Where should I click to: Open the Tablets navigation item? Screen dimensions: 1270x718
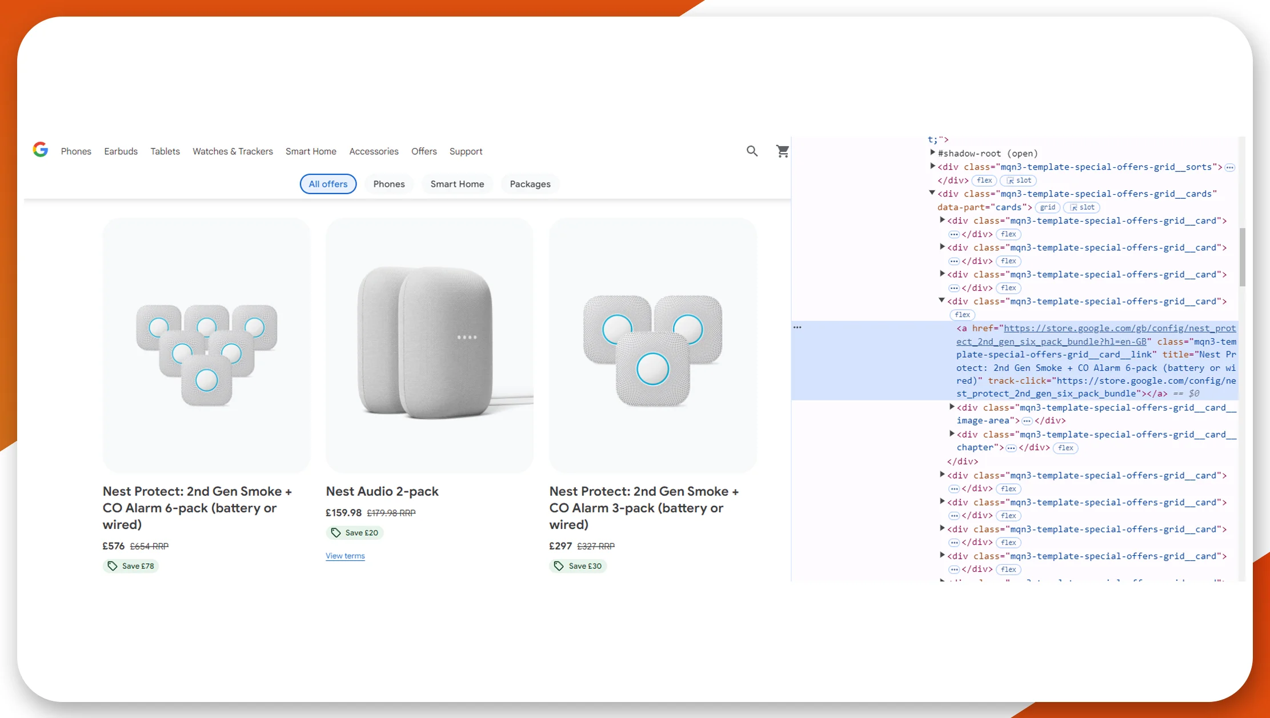pyautogui.click(x=165, y=151)
